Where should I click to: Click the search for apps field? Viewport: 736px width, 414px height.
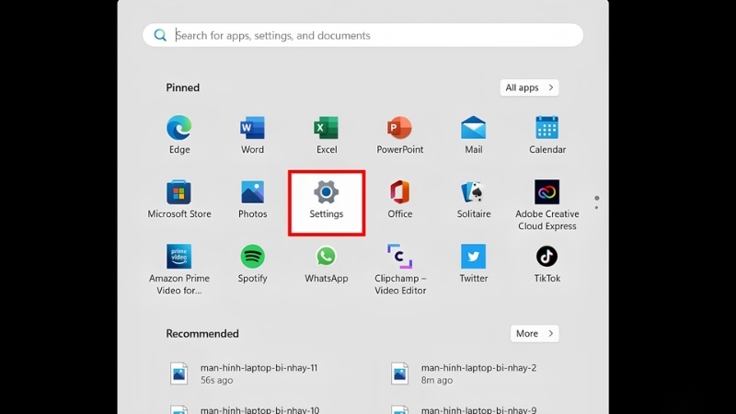(362, 35)
